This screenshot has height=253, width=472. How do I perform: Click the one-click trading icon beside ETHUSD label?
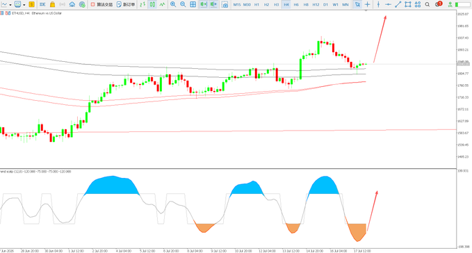pos(8,13)
